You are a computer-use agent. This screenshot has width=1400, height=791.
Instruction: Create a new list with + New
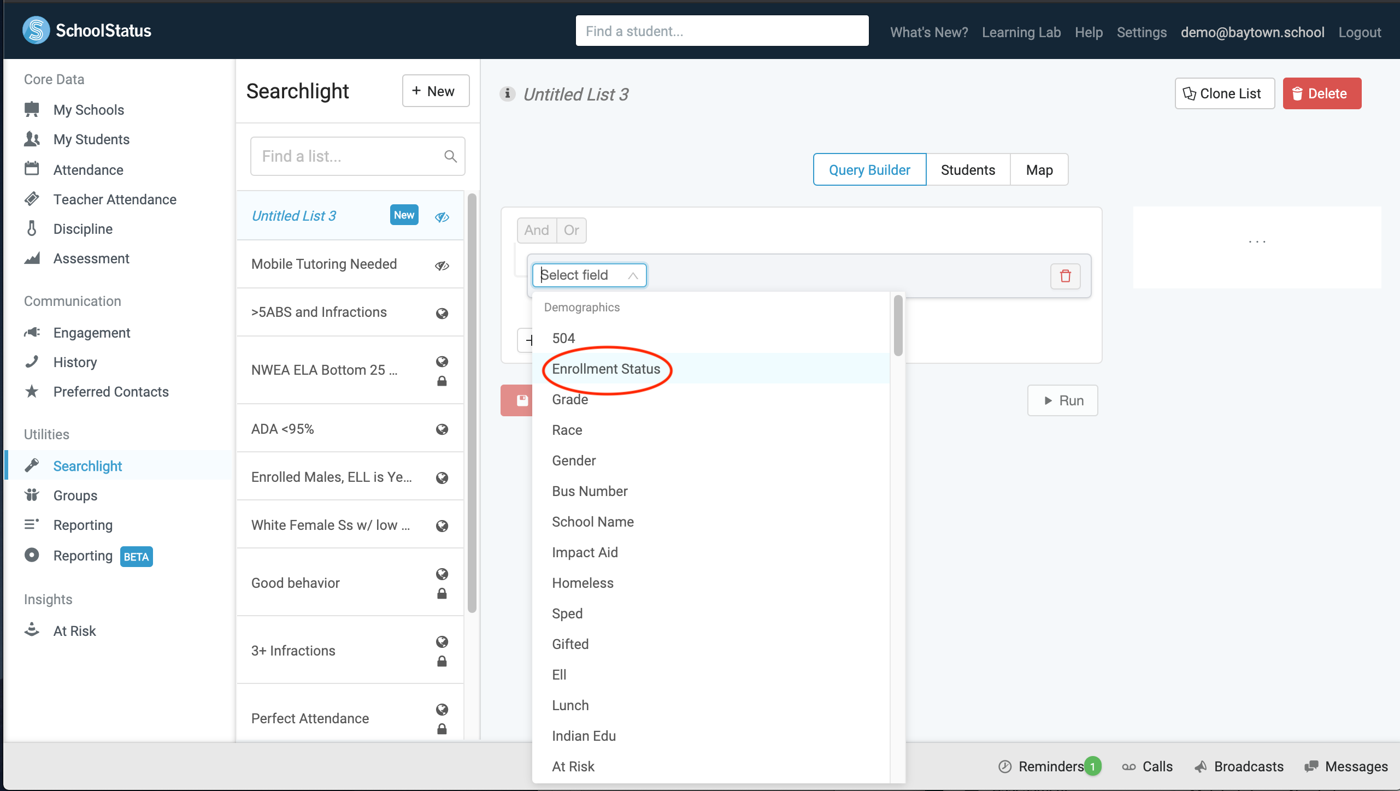click(436, 91)
